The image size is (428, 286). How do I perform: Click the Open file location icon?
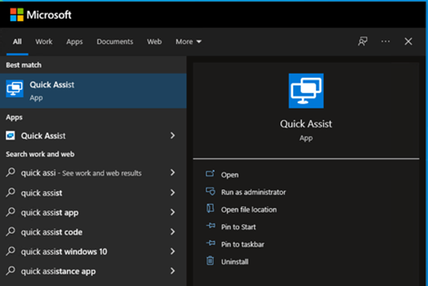[210, 209]
